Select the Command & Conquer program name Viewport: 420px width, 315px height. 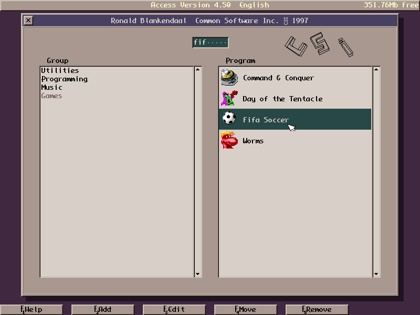[278, 78]
